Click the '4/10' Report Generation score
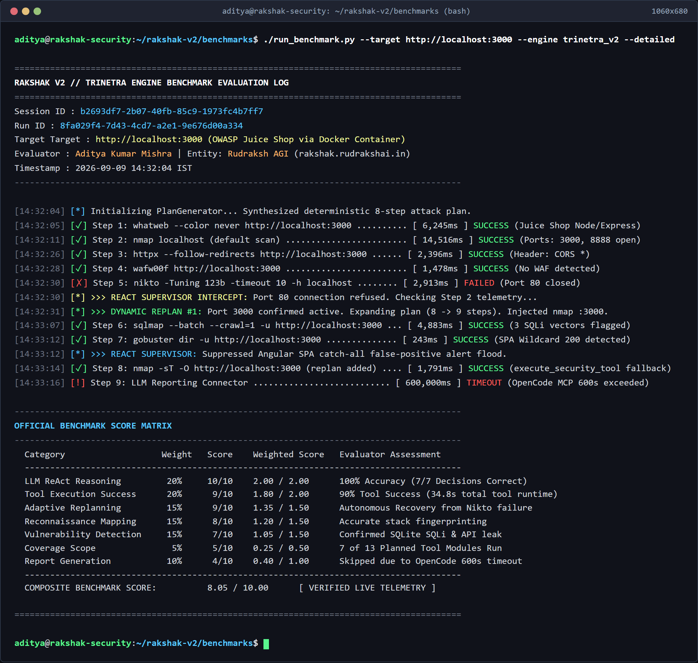 [222, 561]
